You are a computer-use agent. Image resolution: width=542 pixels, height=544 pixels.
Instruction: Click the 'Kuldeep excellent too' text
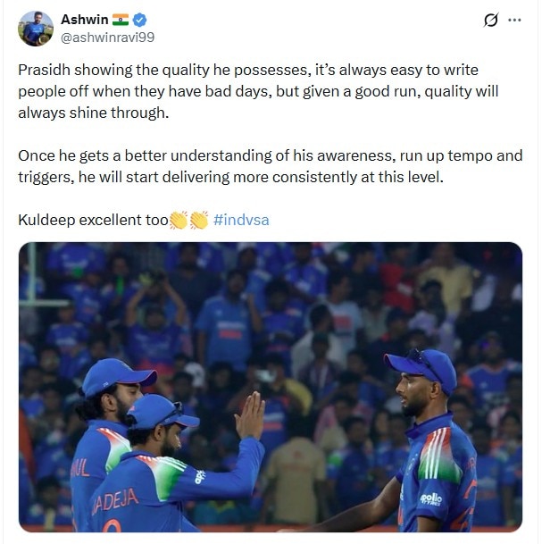(93, 220)
